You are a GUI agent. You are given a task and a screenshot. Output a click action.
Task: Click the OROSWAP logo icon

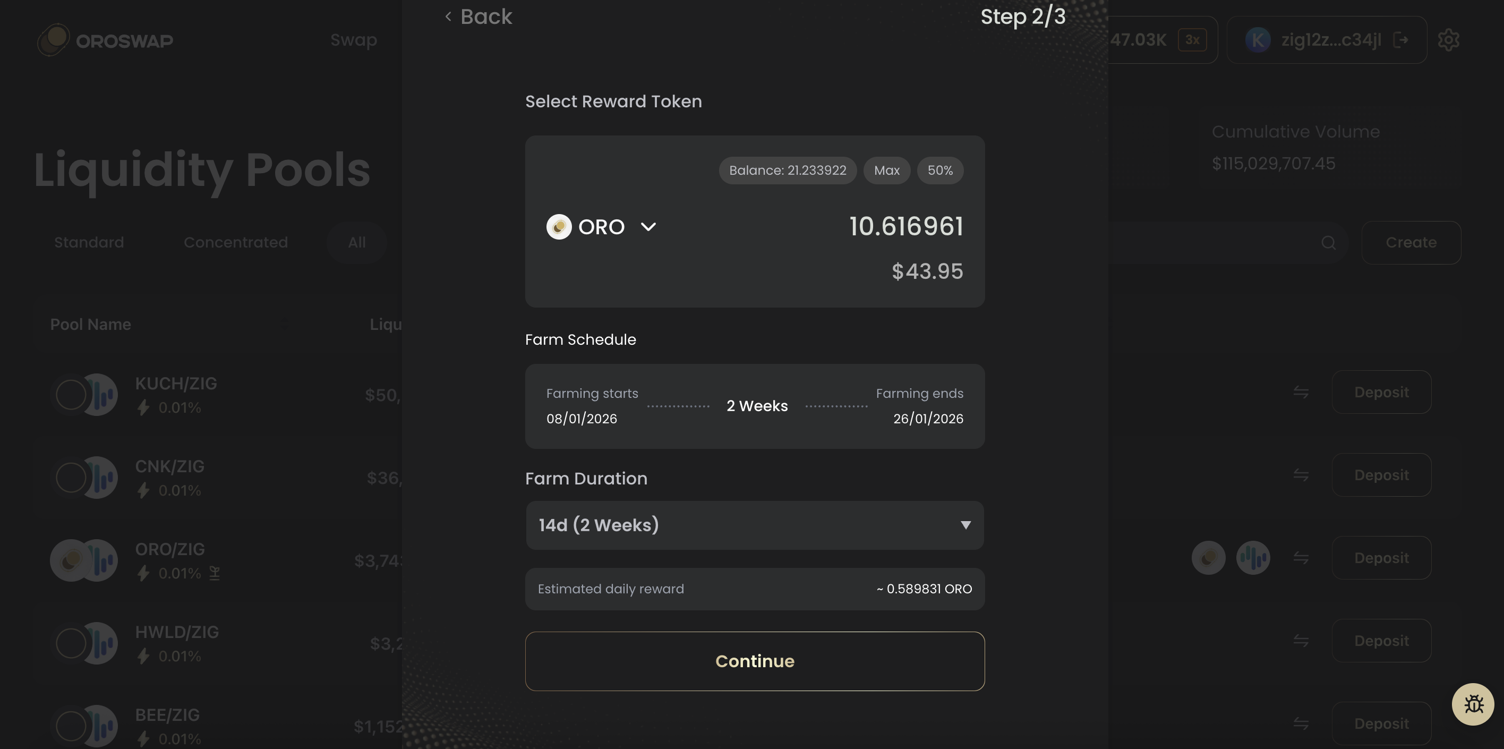(x=54, y=40)
